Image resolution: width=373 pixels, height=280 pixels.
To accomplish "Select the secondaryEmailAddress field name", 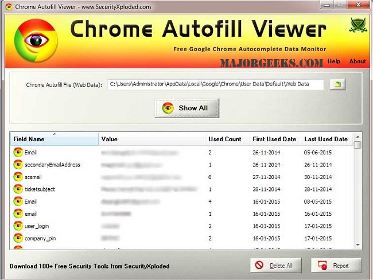I will click(x=52, y=165).
